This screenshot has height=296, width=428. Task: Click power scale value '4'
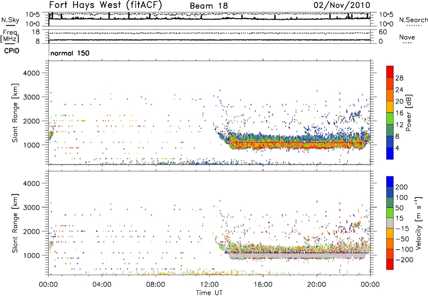397,149
